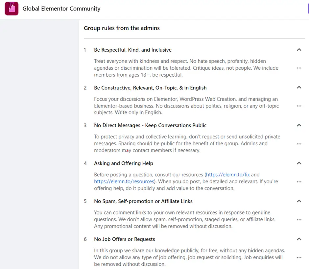This screenshot has height=269, width=309.
Task: Open options for the 'No Direct Messages' rule
Action: [299, 144]
